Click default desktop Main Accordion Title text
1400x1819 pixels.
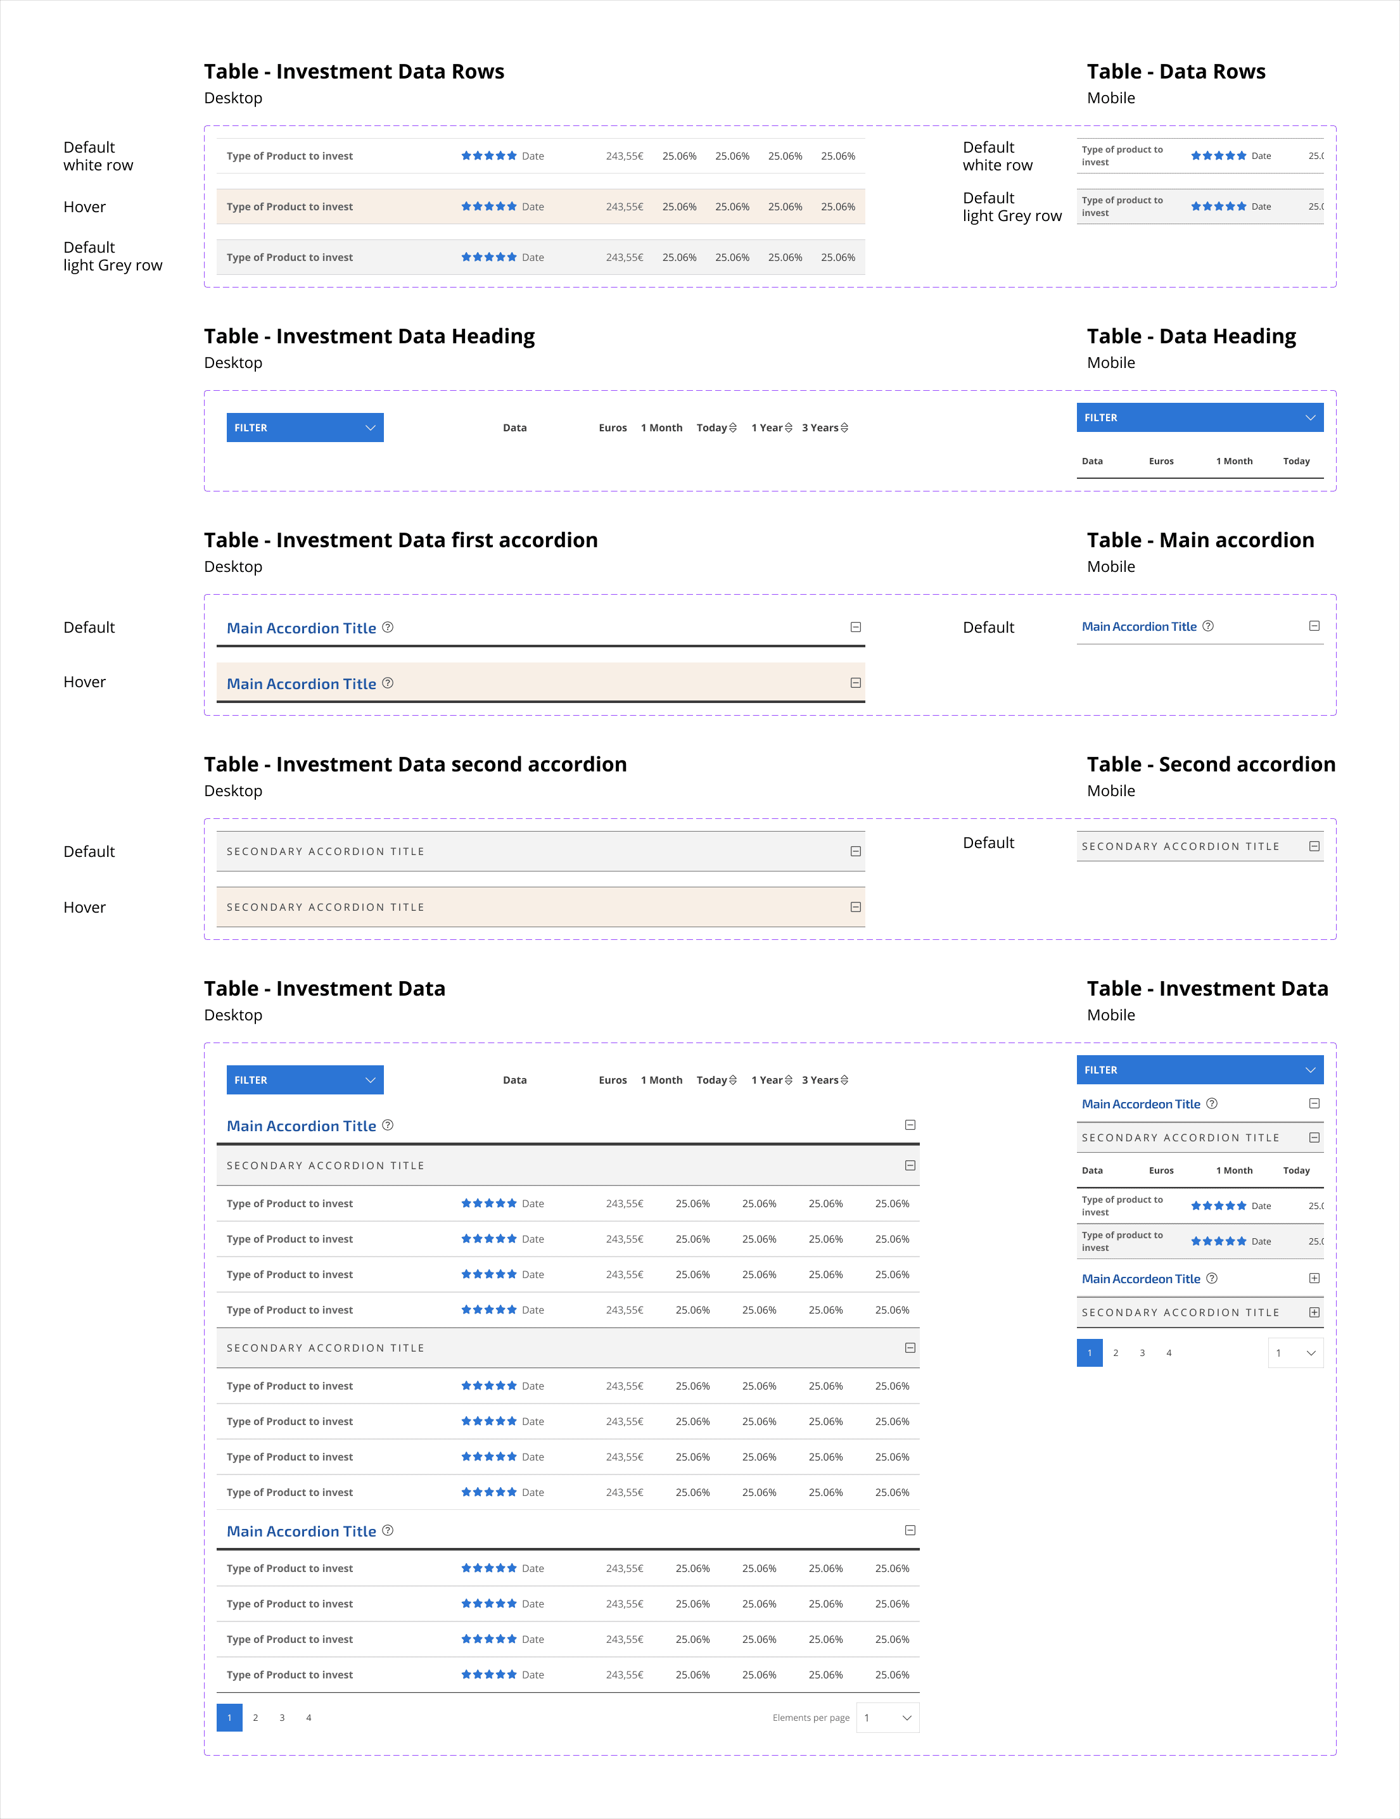point(302,628)
